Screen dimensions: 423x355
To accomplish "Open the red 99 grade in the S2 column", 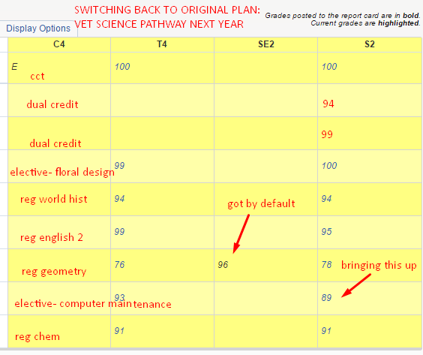I will click(x=327, y=134).
